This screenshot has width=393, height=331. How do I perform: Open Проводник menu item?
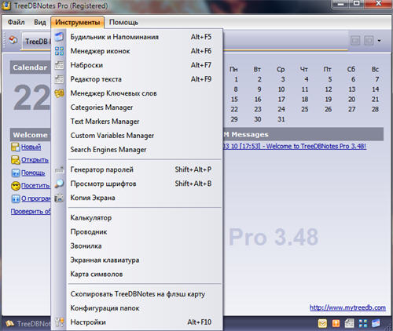pyautogui.click(x=144, y=232)
